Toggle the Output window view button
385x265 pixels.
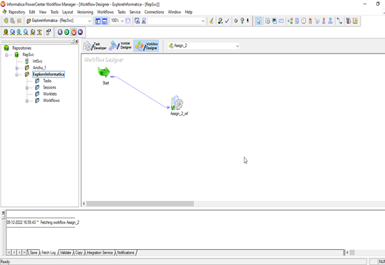click(x=105, y=21)
